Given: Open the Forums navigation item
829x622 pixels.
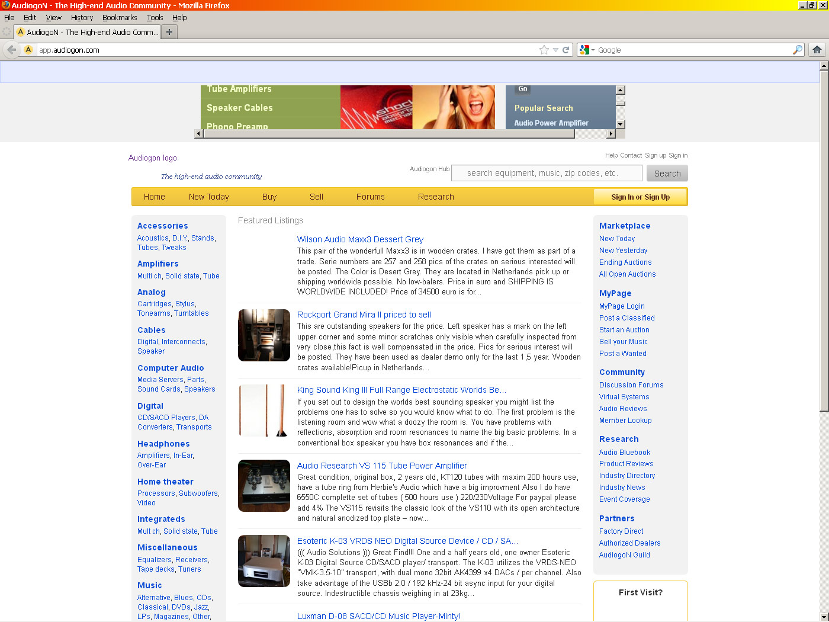Looking at the screenshot, I should 371,197.
